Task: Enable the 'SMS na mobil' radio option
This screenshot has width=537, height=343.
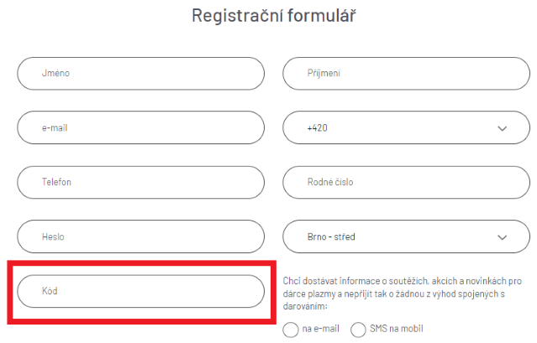Action: (x=358, y=329)
